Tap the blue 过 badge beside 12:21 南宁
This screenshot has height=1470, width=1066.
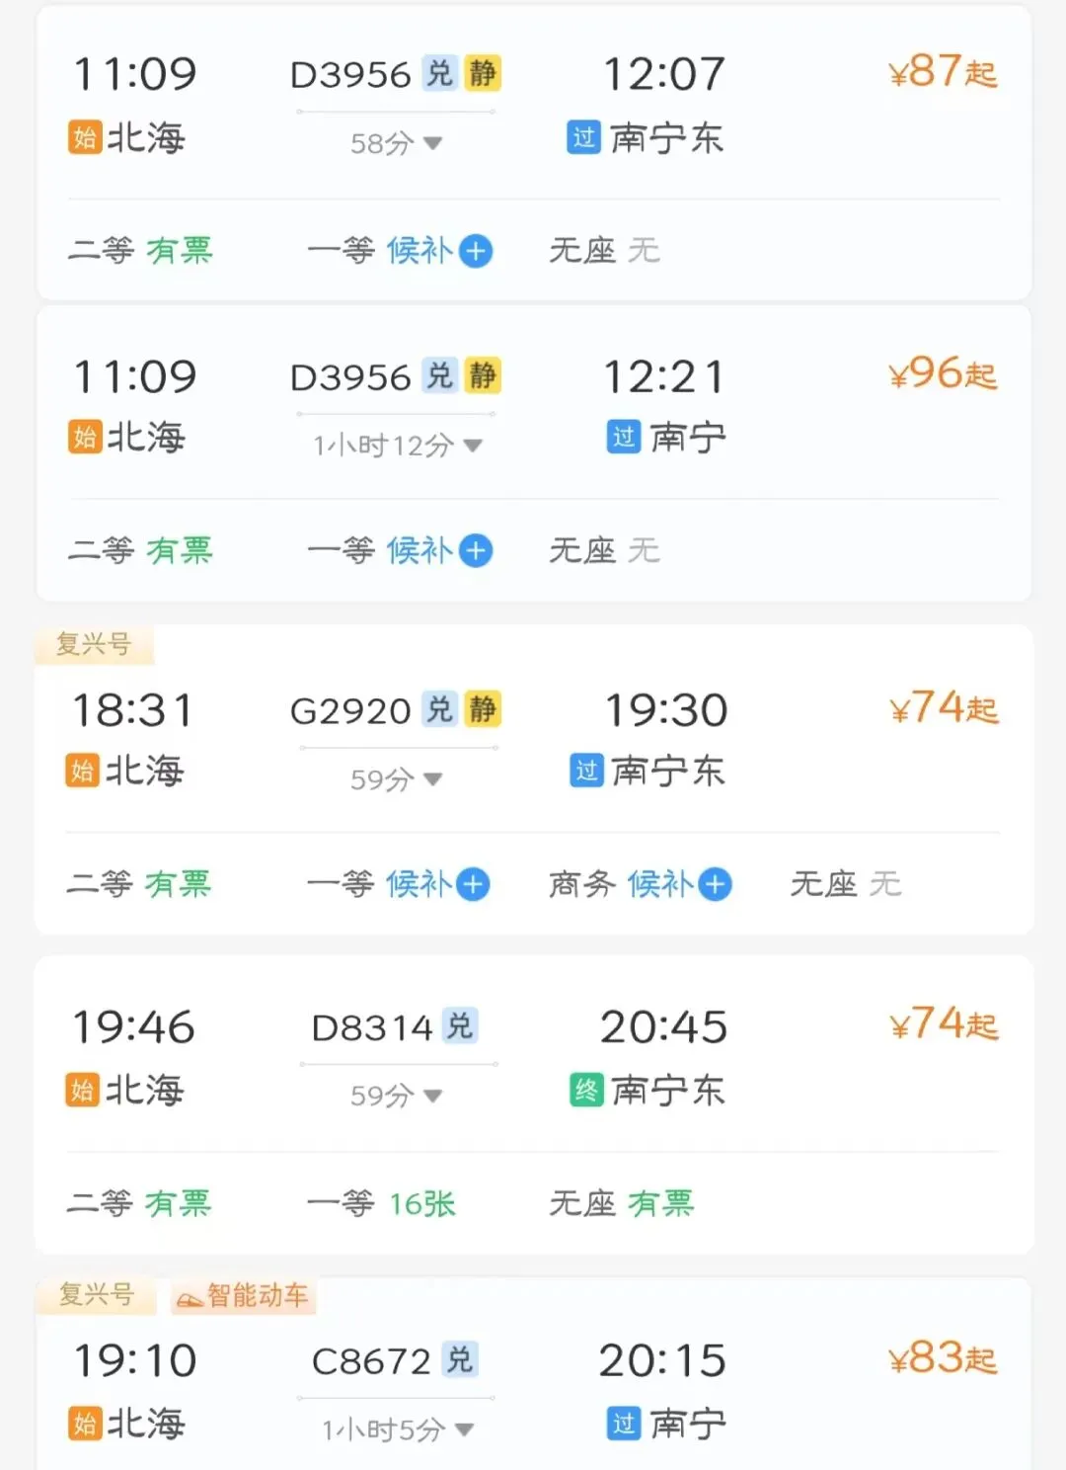click(x=624, y=437)
